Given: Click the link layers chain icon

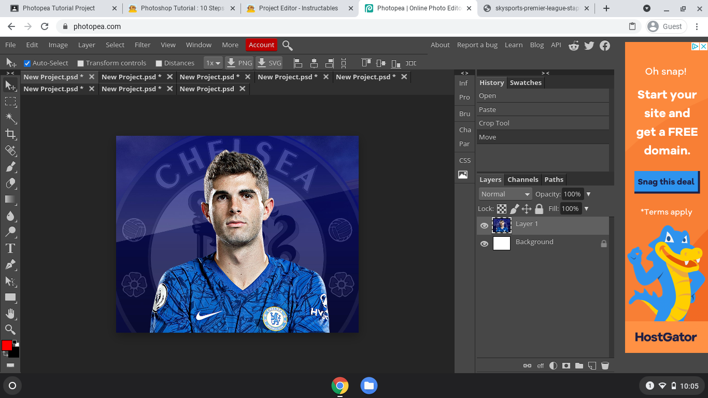Looking at the screenshot, I should tap(527, 365).
